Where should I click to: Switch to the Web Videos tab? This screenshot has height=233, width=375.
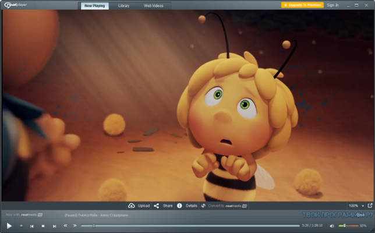click(x=154, y=6)
